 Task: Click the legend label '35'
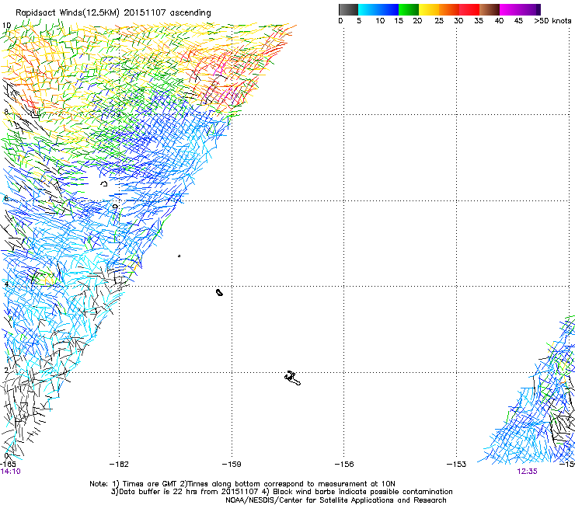point(479,21)
